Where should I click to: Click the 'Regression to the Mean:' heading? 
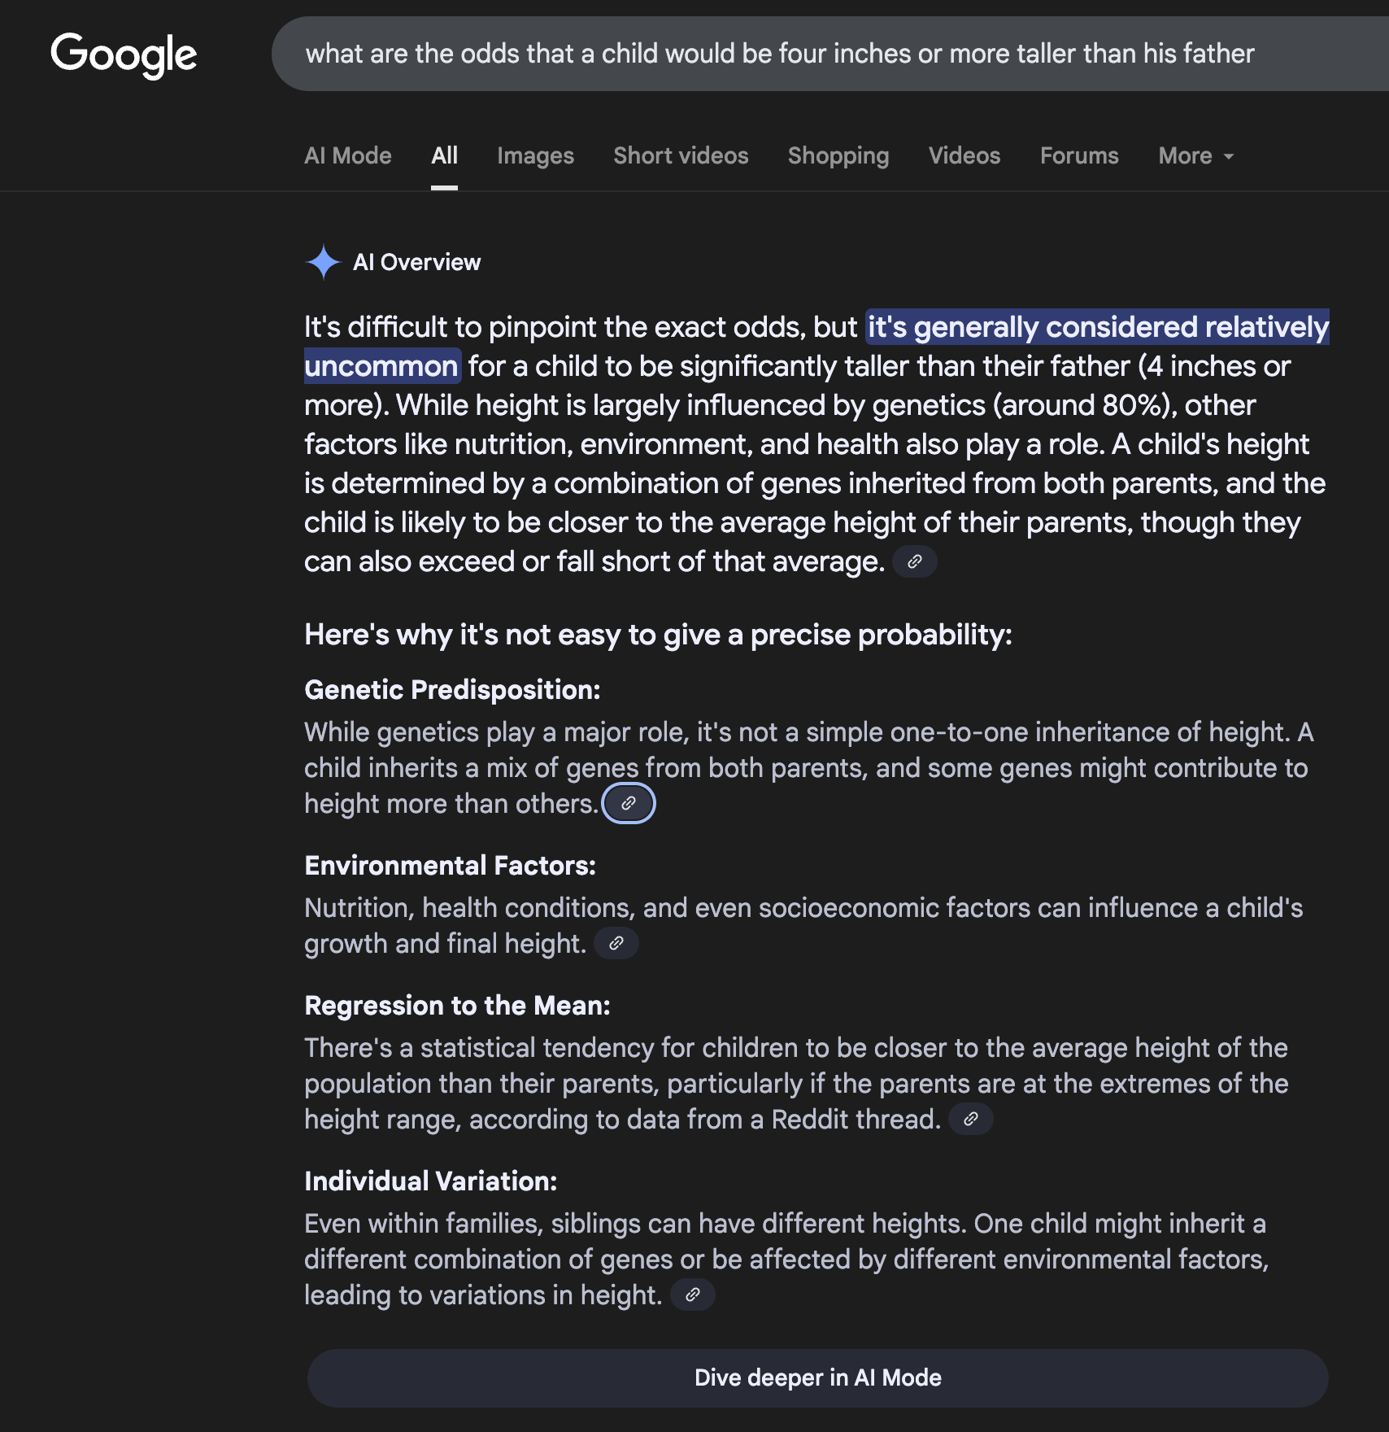457,1006
